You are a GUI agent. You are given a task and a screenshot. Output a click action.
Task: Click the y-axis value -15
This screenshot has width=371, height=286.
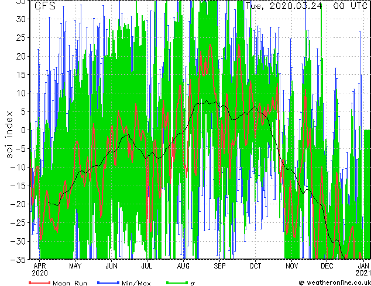[19, 186]
